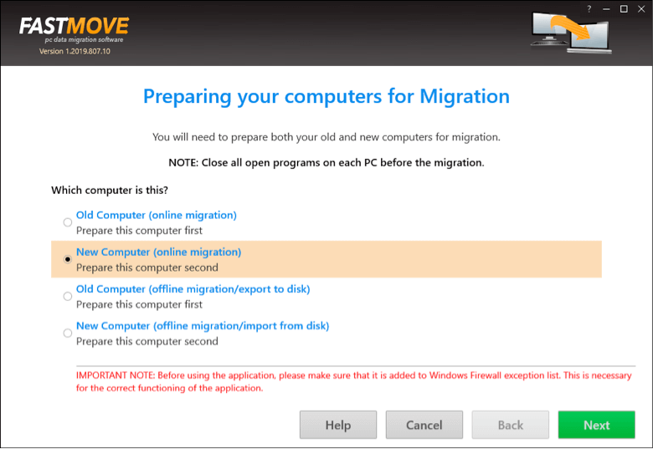Click the 'Preparing your computers for Migration' heading
The width and height of the screenshot is (653, 449).
pos(326,97)
